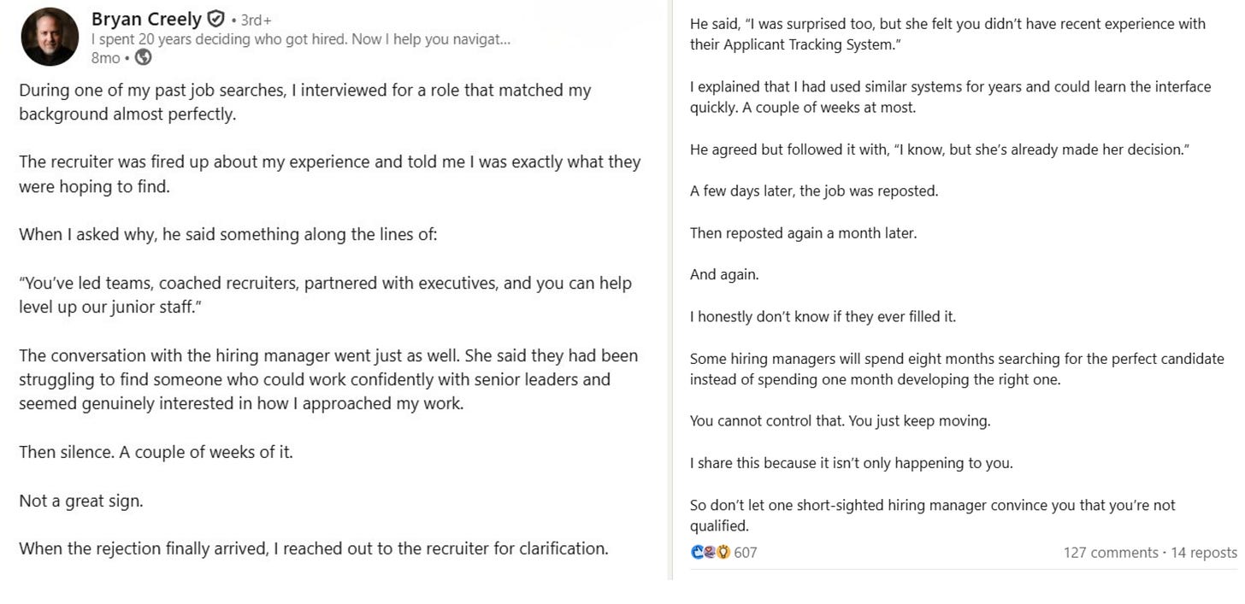Click the first paragraph about past job searches
1245x604 pixels.
point(305,102)
